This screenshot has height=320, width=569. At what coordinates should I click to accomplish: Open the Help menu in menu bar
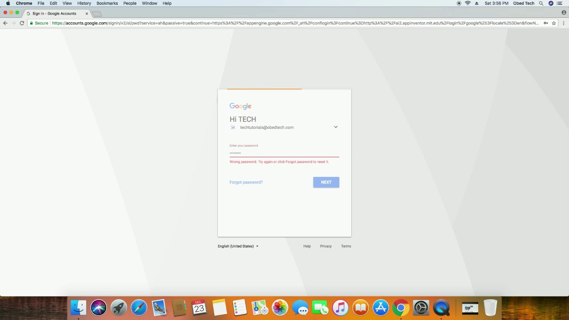tap(167, 3)
